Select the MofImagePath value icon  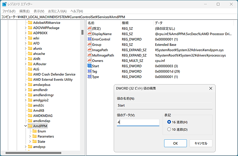(x=90, y=55)
